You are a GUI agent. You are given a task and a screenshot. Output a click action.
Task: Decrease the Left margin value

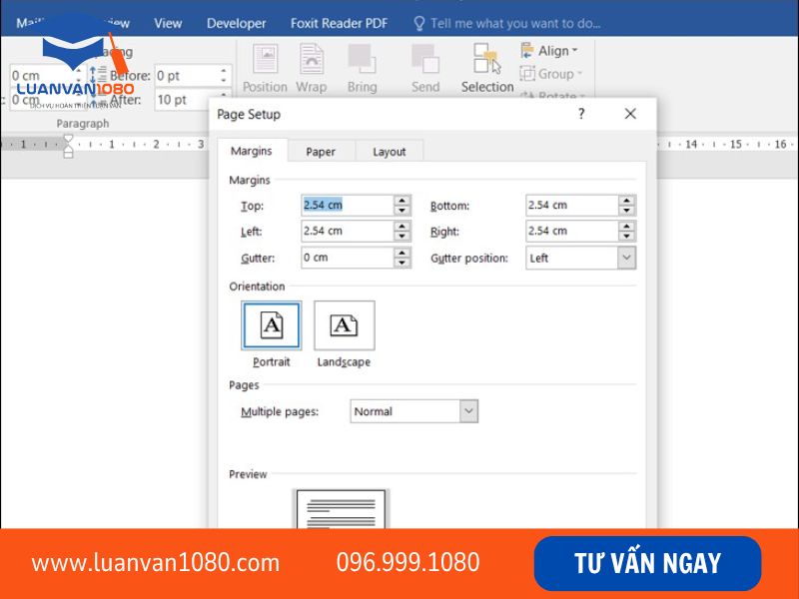click(x=402, y=236)
